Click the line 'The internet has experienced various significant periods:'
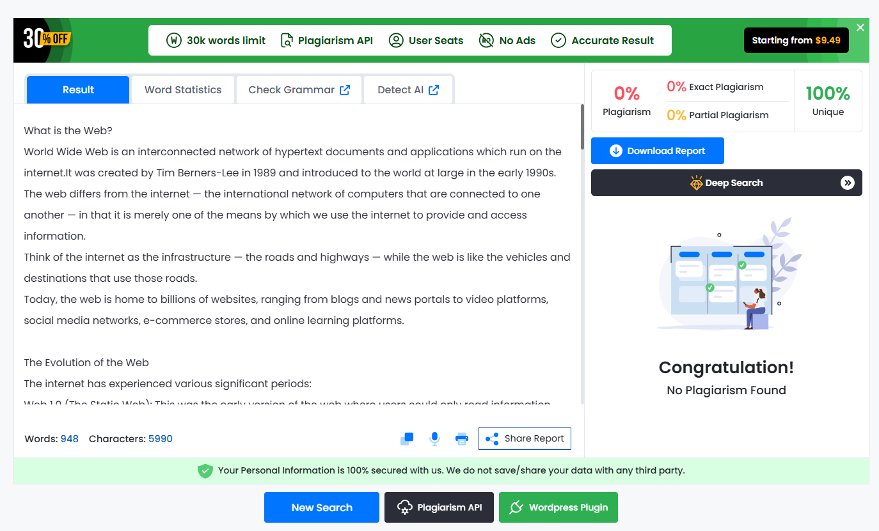 pos(168,383)
